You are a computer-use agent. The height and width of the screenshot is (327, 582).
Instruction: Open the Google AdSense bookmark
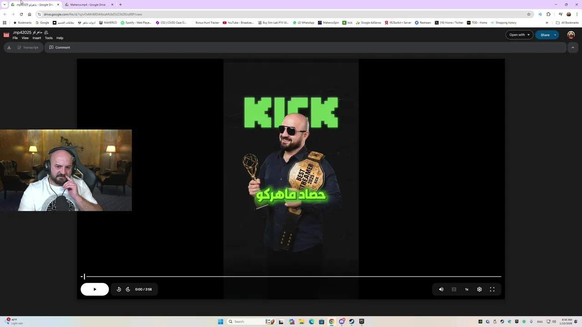coord(368,23)
